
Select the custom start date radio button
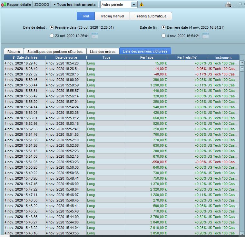(52, 36)
